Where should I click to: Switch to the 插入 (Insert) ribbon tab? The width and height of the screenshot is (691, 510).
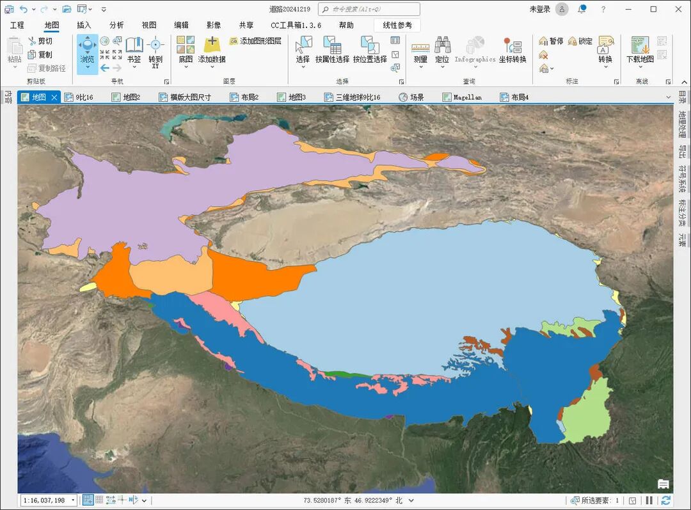coord(84,25)
